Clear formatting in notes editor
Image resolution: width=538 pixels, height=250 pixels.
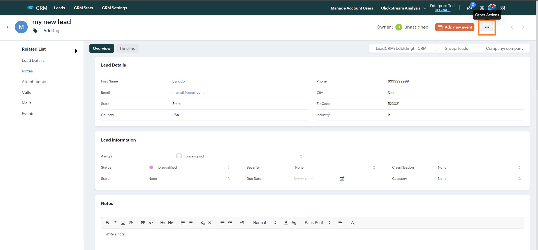353,223
